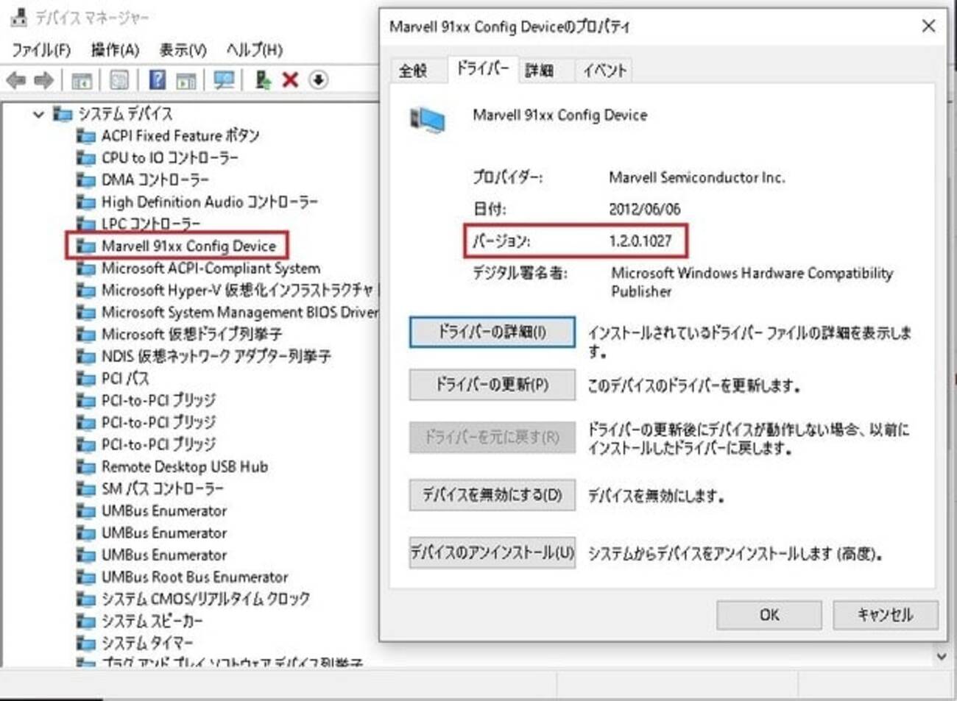
Task: Select the システム デバイス category row
Action: [x=115, y=114]
